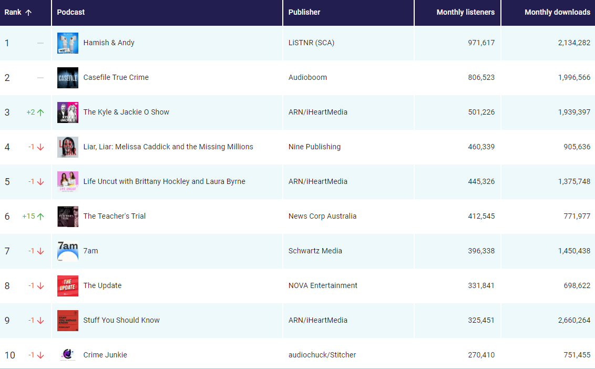Click the Crime Junkie podcast icon
Screen dimensions: 595x369
(x=68, y=355)
